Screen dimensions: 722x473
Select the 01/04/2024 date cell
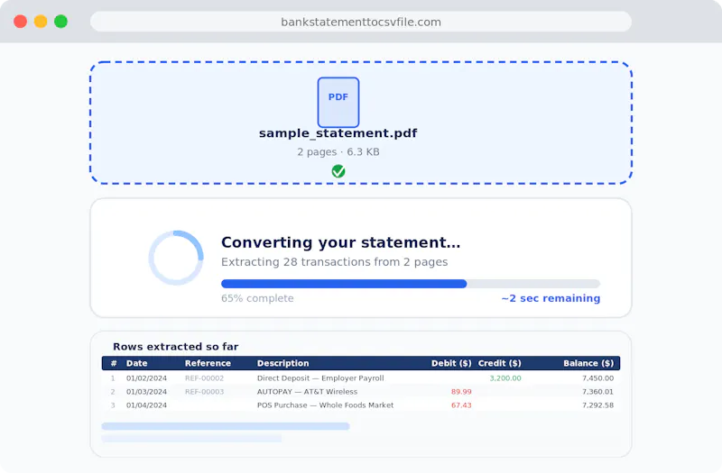pyautogui.click(x=146, y=405)
